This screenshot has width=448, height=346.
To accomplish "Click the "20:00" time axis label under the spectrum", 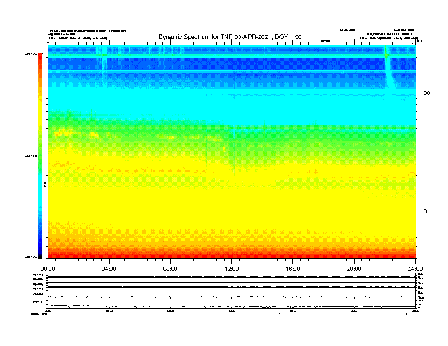I will click(354, 269).
